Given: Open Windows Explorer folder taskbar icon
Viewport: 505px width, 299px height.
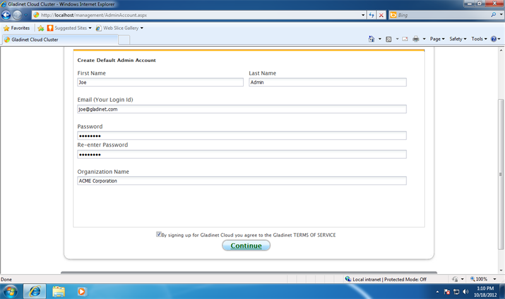Looking at the screenshot, I should pyautogui.click(x=59, y=291).
